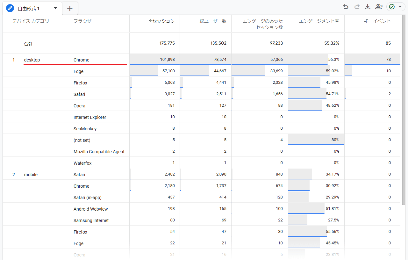Select the 自由形式 1 tab
This screenshot has height=260, width=408.
click(x=29, y=8)
